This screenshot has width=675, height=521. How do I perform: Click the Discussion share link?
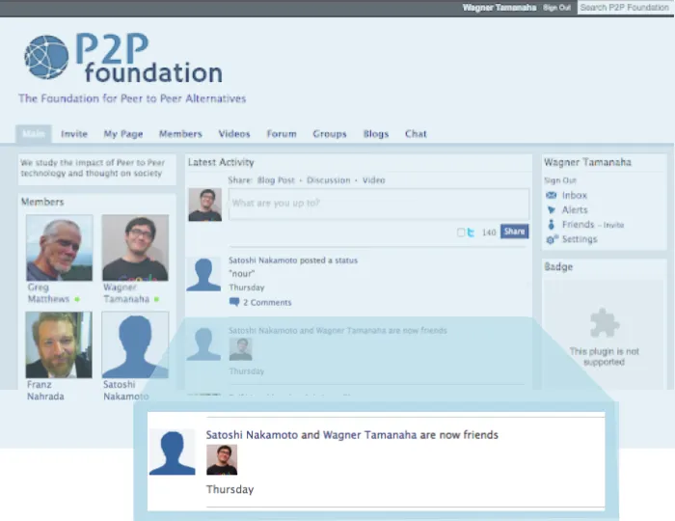tap(329, 180)
